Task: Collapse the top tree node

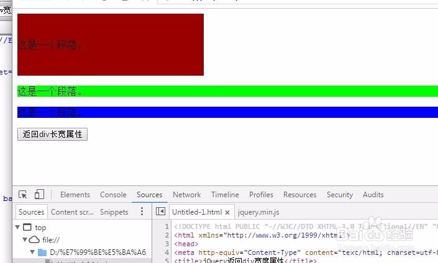Action: tap(17, 227)
